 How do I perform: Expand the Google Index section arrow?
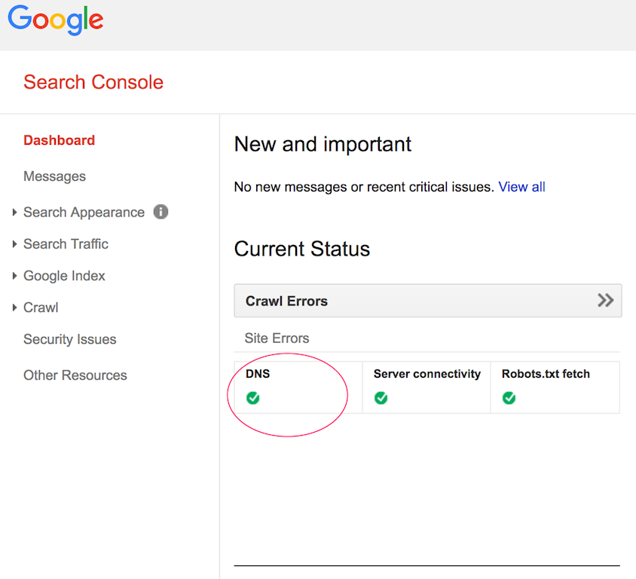[15, 276]
